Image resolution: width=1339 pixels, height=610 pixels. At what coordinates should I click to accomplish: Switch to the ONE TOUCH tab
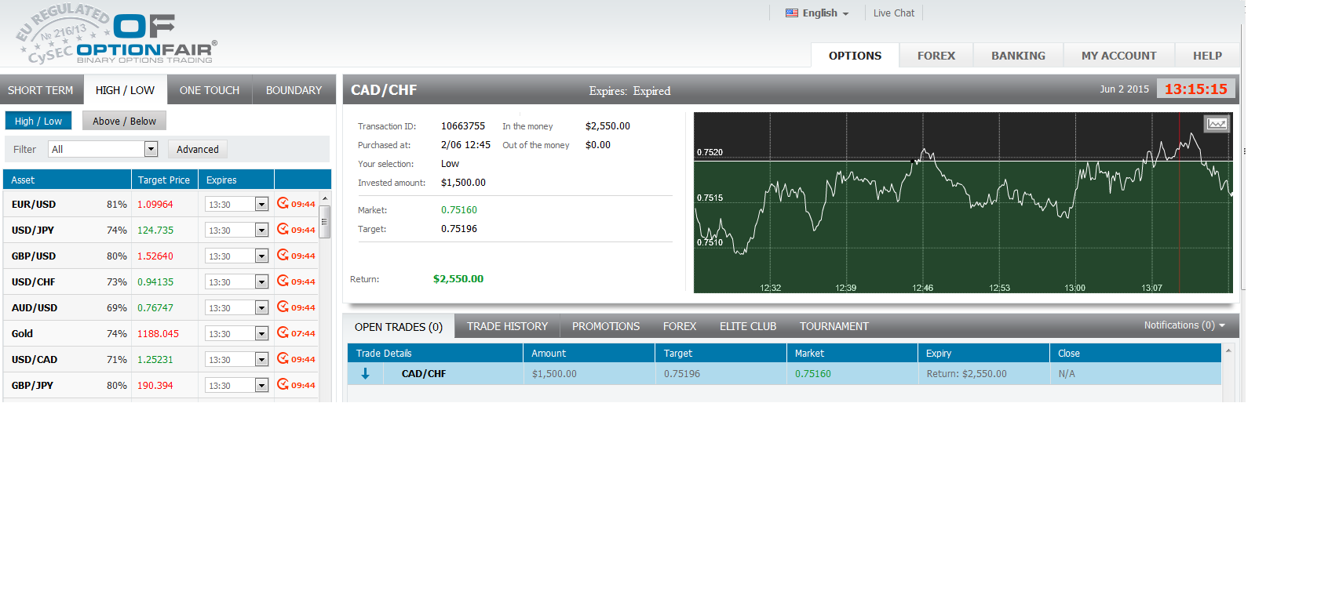pos(210,90)
